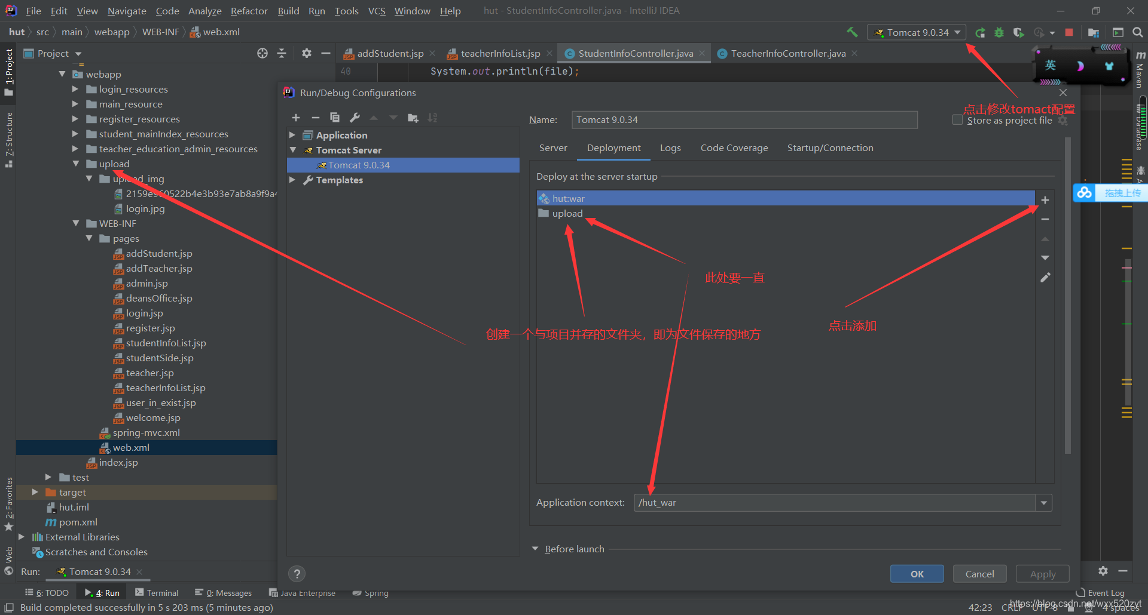Open the Terminal tool window

tap(157, 593)
